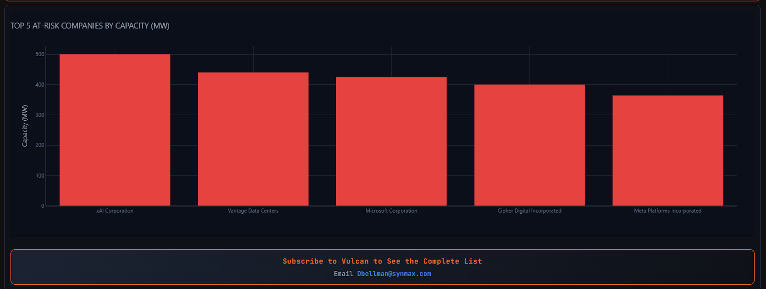766x289 pixels.
Task: Click the chart title Top 5 At-Risk Companies
Action: [90, 26]
